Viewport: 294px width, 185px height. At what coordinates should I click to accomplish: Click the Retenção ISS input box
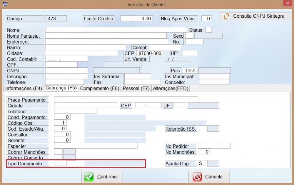[202, 129]
